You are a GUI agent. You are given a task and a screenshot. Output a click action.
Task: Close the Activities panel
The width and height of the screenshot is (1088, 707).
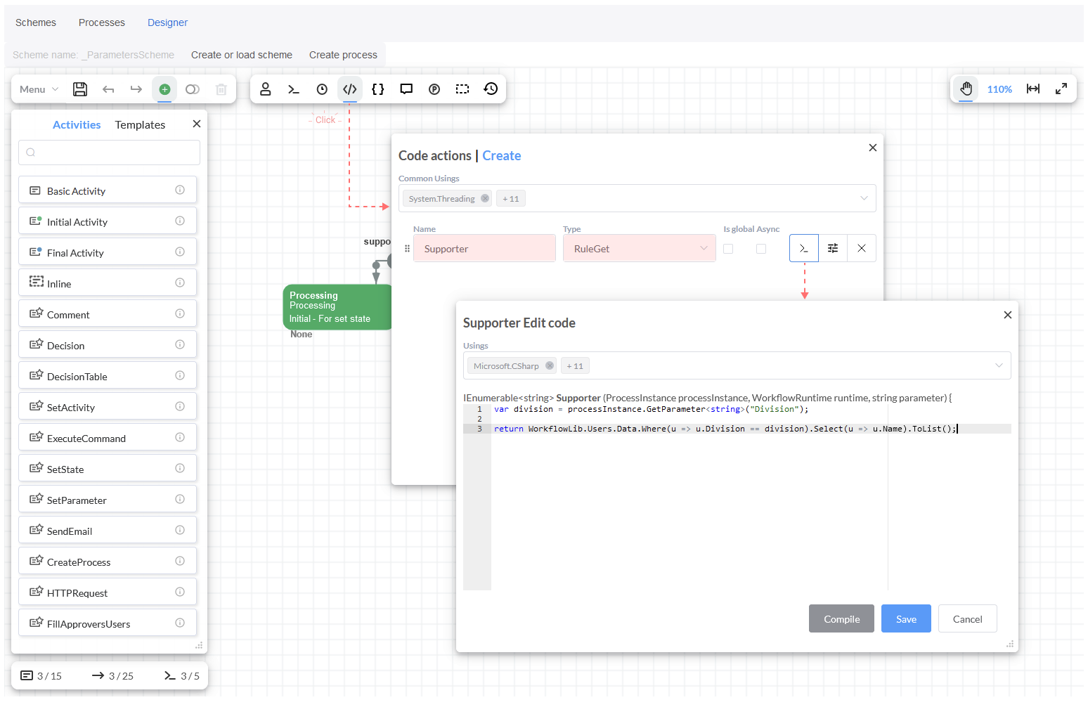(x=197, y=124)
